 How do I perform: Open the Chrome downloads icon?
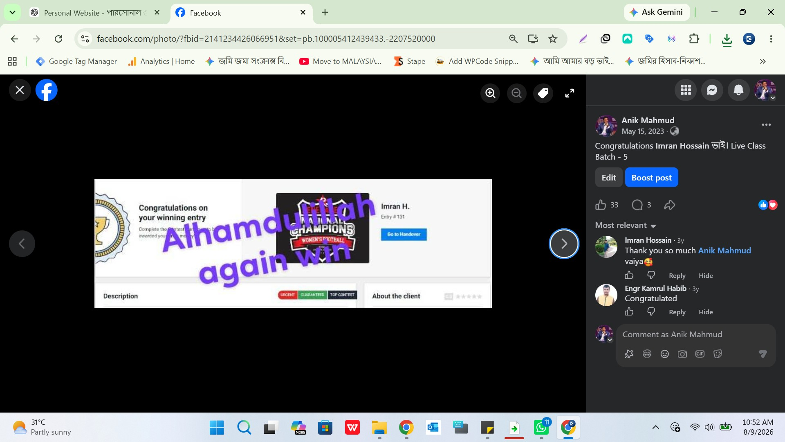point(727,39)
